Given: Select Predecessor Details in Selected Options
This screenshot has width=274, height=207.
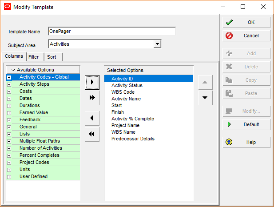Looking at the screenshot, I should [x=133, y=139].
